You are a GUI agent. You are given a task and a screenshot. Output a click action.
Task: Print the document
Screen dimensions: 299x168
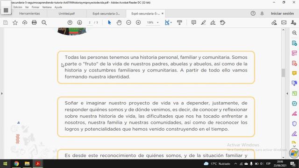pos(34,22)
